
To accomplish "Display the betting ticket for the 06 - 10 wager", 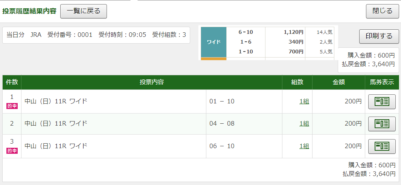I will point(381,146).
